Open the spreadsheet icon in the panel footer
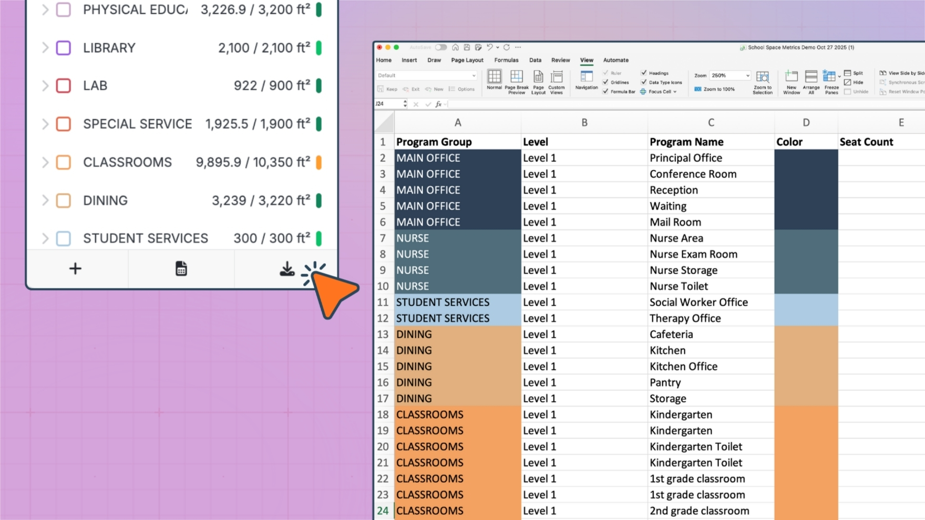The width and height of the screenshot is (925, 520). [181, 269]
